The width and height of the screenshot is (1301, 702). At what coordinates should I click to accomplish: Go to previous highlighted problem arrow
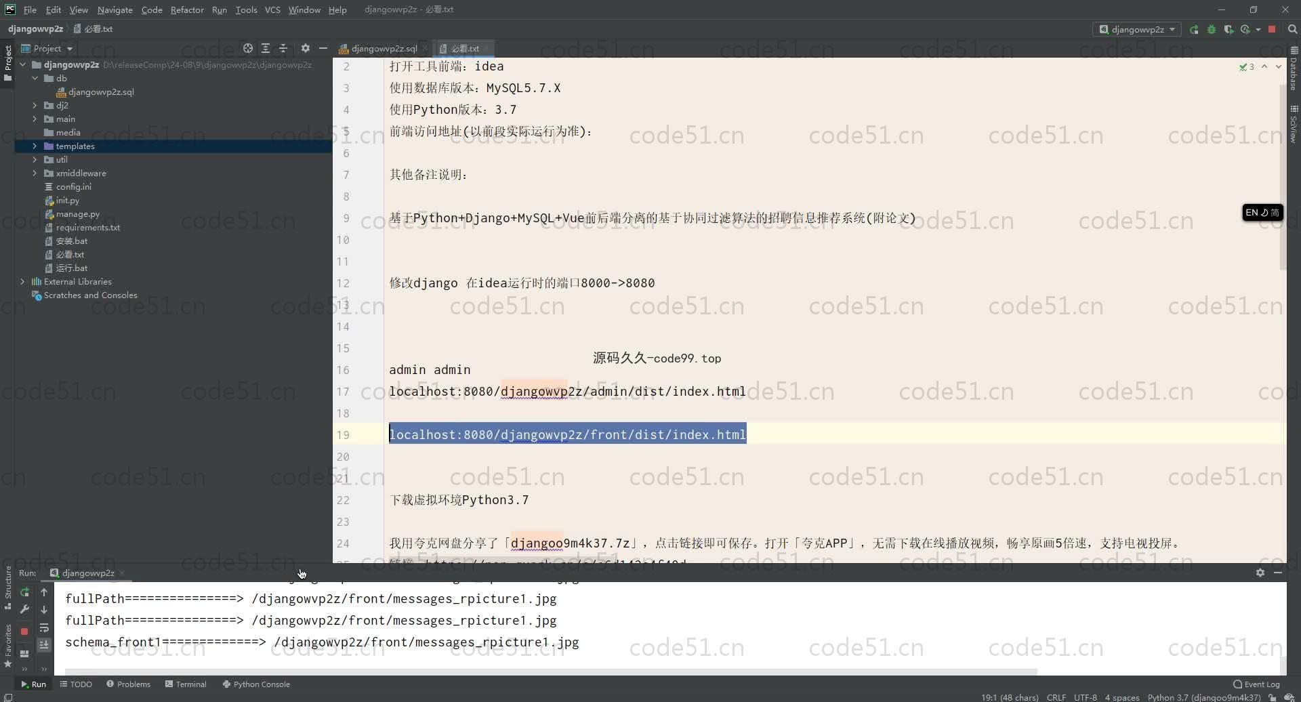point(1264,66)
